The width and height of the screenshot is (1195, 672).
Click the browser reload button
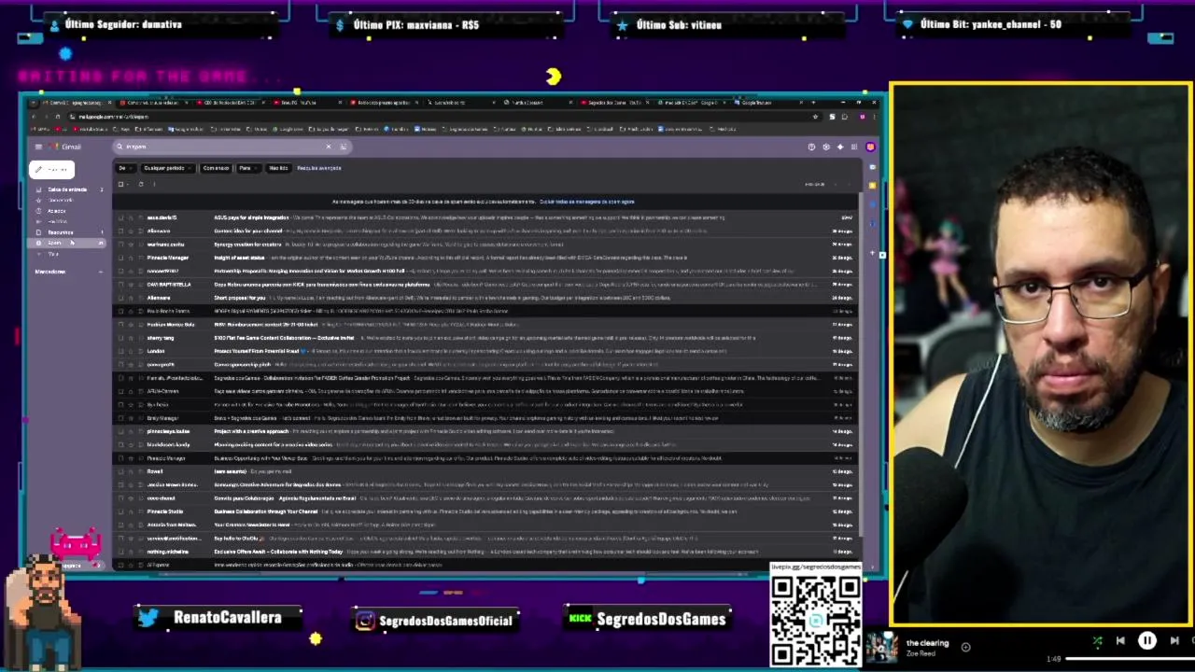(x=57, y=117)
